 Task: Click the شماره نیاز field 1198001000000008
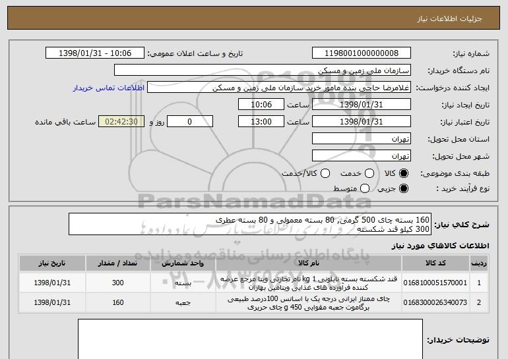(362, 53)
